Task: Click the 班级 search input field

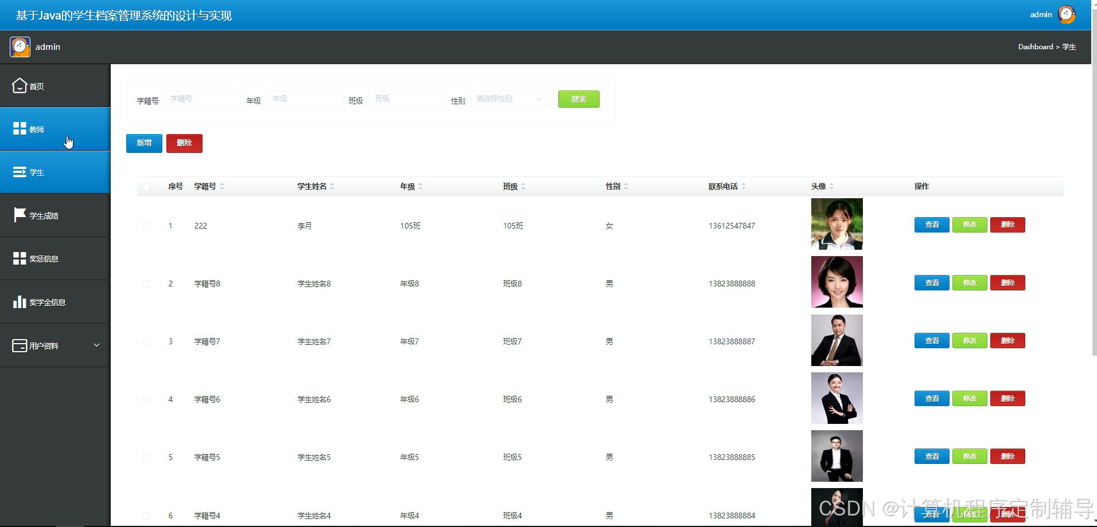Action: pos(407,99)
